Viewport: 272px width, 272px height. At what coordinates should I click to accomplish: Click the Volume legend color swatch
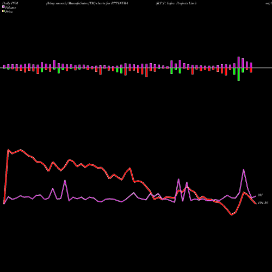click(x=3, y=7)
